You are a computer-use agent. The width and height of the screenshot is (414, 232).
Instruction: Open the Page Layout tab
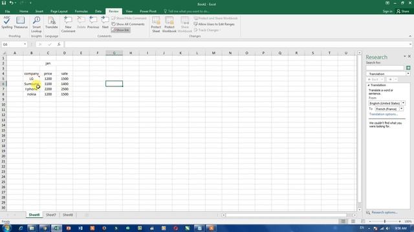tap(59, 12)
